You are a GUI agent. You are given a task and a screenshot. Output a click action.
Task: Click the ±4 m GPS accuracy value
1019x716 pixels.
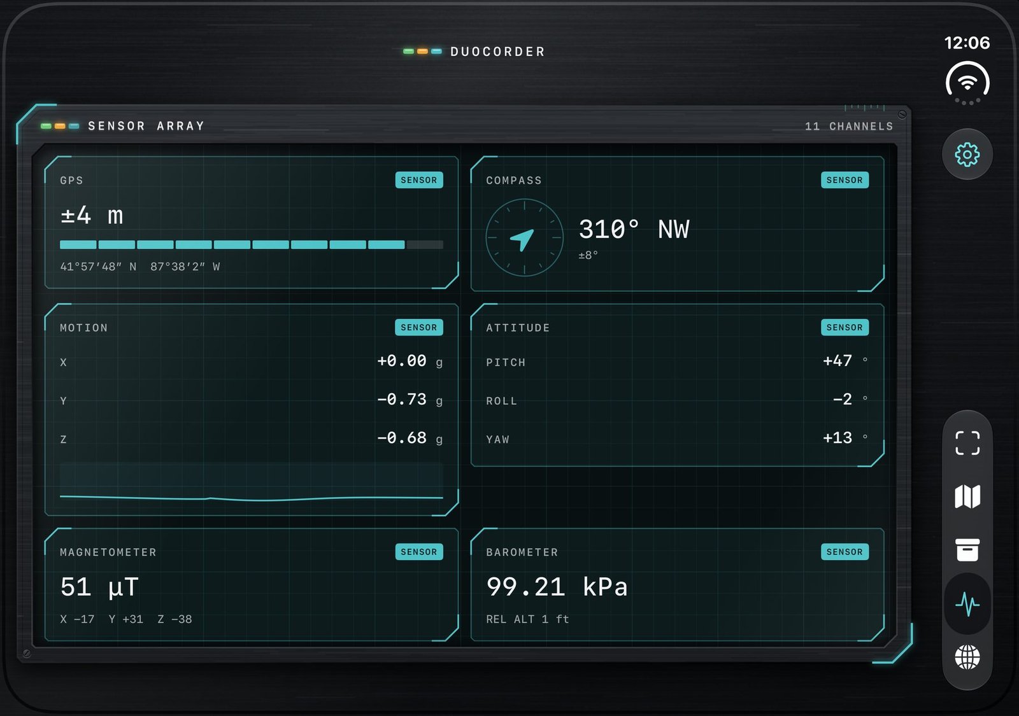click(92, 215)
